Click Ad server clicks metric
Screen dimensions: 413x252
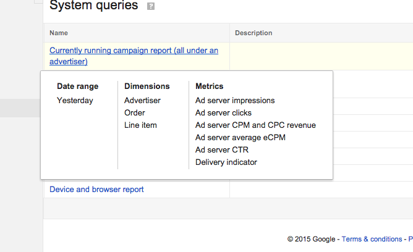click(x=223, y=112)
